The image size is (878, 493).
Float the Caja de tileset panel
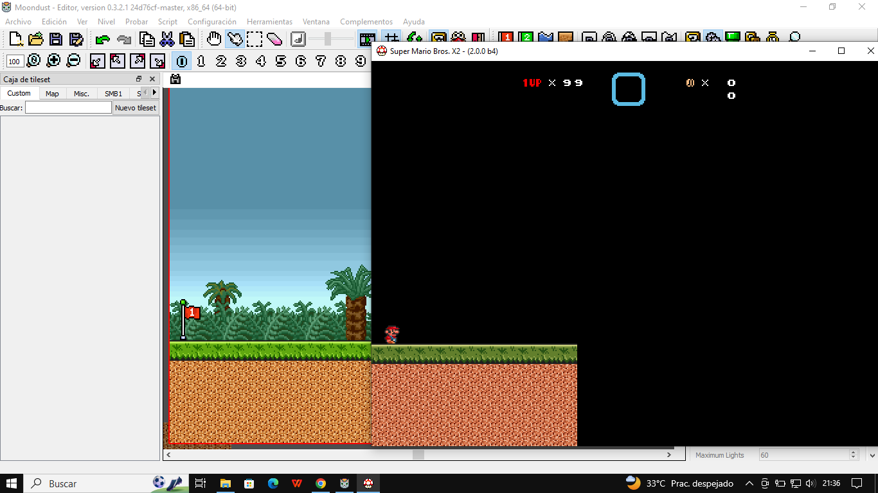click(x=139, y=79)
